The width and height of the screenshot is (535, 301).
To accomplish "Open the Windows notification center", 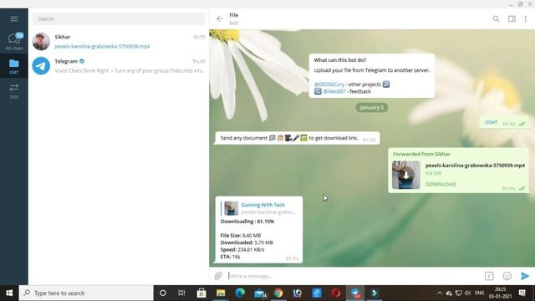I will pos(522,293).
